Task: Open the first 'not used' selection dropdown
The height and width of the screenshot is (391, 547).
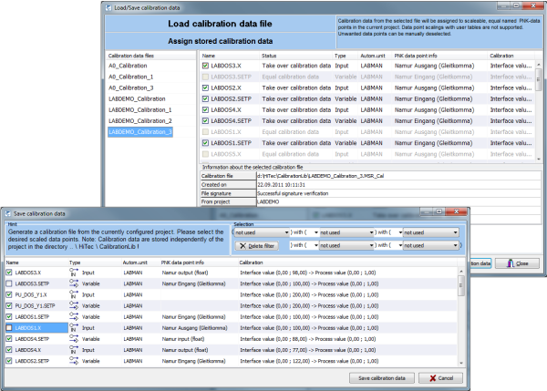Action: (263, 232)
